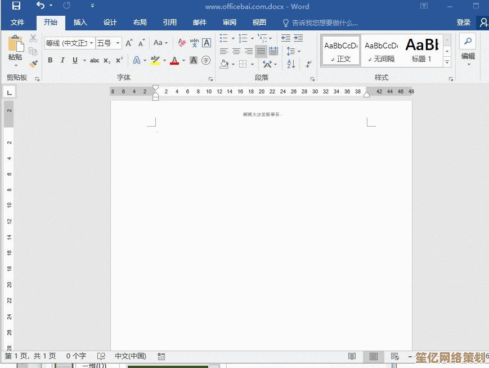Switch to the 视图 tab

tap(259, 23)
